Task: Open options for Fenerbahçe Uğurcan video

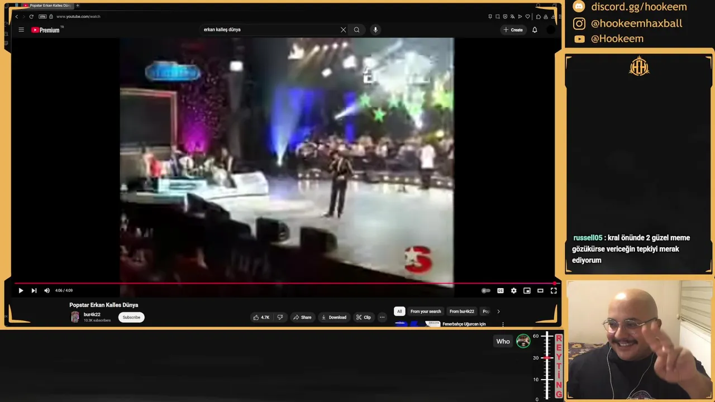Action: 503,324
